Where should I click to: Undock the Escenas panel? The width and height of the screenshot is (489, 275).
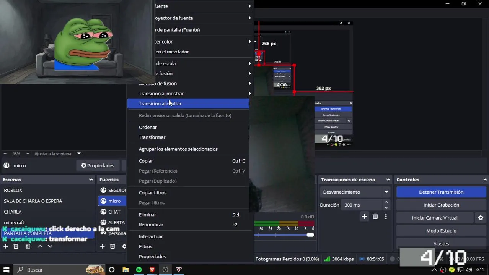pos(91,180)
